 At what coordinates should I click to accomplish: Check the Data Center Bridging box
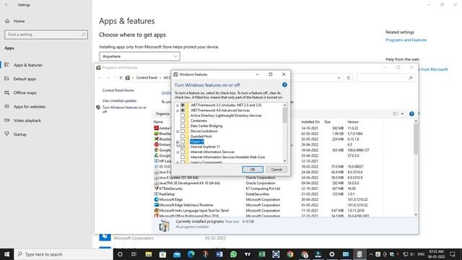(x=183, y=126)
